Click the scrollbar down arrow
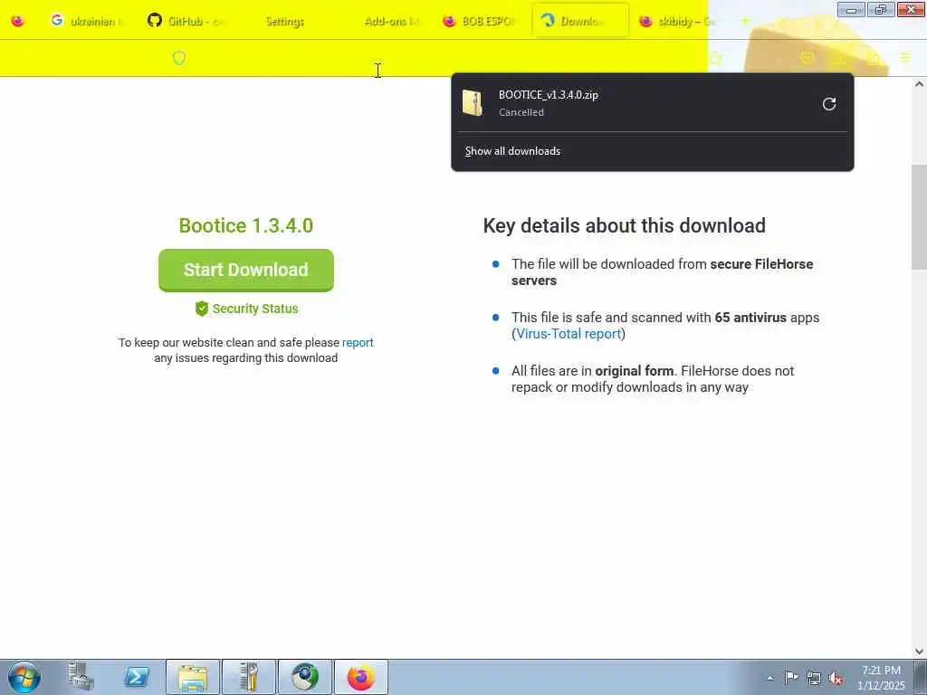Screen dimensions: 927x695 (920, 652)
